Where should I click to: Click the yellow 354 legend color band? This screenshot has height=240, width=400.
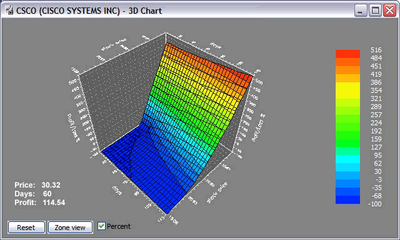point(347,90)
